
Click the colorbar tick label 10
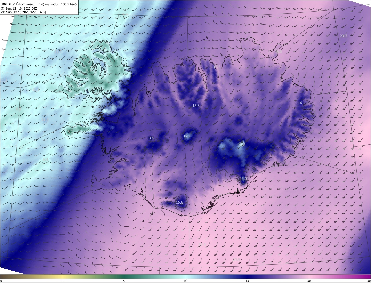[185, 281]
